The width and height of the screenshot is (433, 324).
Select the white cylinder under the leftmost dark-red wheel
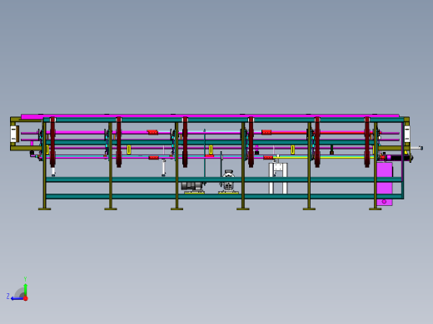coord(53,171)
